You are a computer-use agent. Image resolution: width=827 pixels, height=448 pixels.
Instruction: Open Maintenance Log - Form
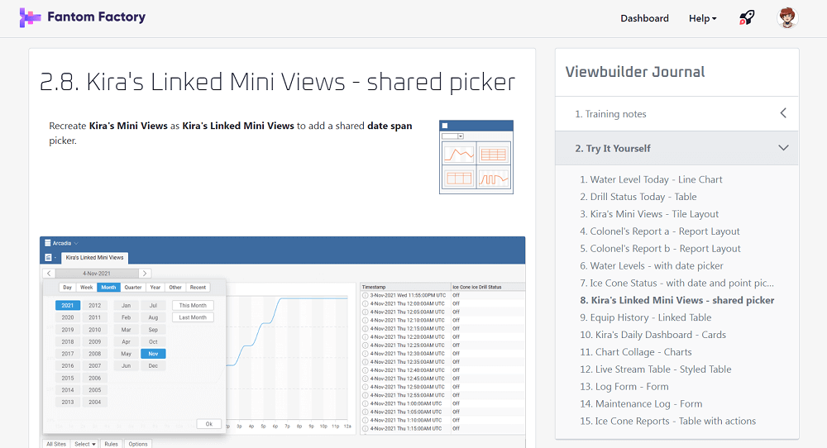click(x=641, y=404)
